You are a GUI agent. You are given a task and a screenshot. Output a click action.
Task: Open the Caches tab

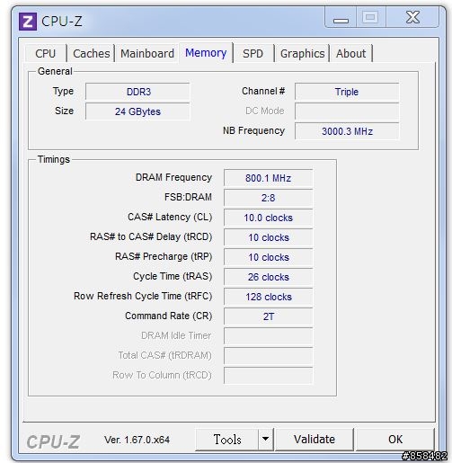(x=91, y=54)
